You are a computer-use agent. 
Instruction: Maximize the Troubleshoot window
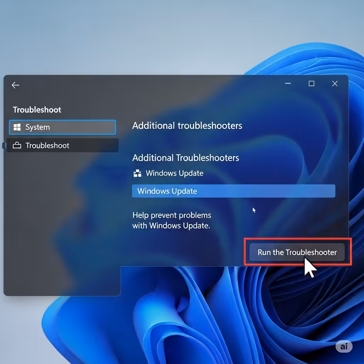point(311,84)
